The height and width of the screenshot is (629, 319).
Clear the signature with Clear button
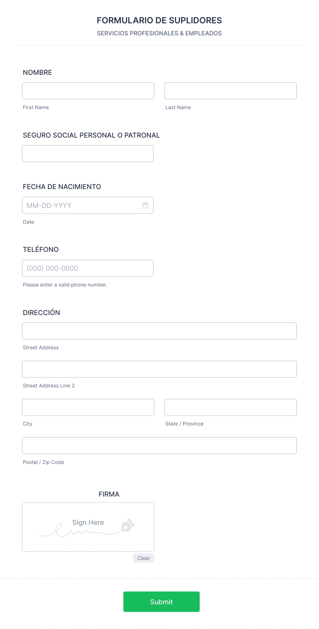(x=144, y=558)
